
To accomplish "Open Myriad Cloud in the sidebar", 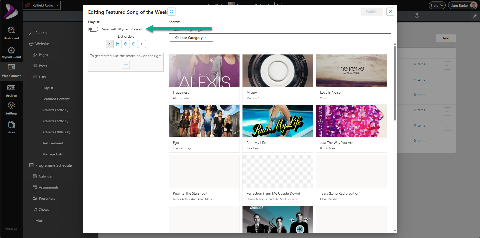I will (x=11, y=52).
